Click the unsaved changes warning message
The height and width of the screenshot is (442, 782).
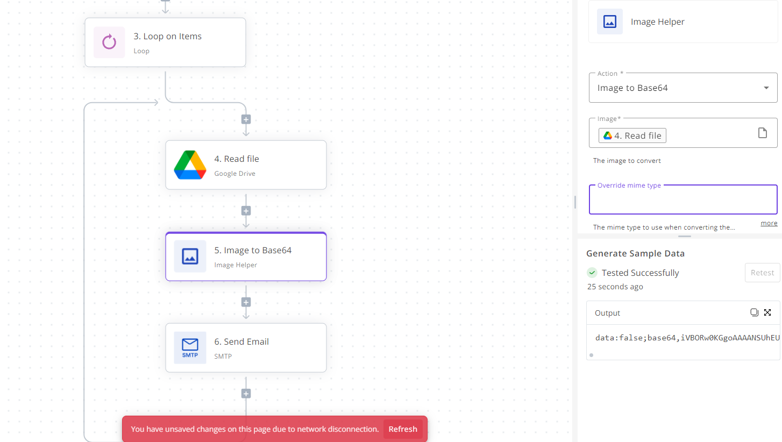255,429
